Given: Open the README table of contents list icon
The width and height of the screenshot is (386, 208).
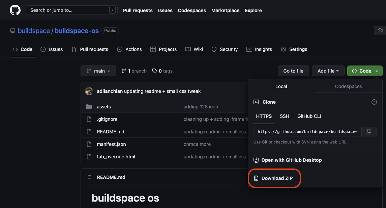Looking at the screenshot, I should [x=89, y=177].
